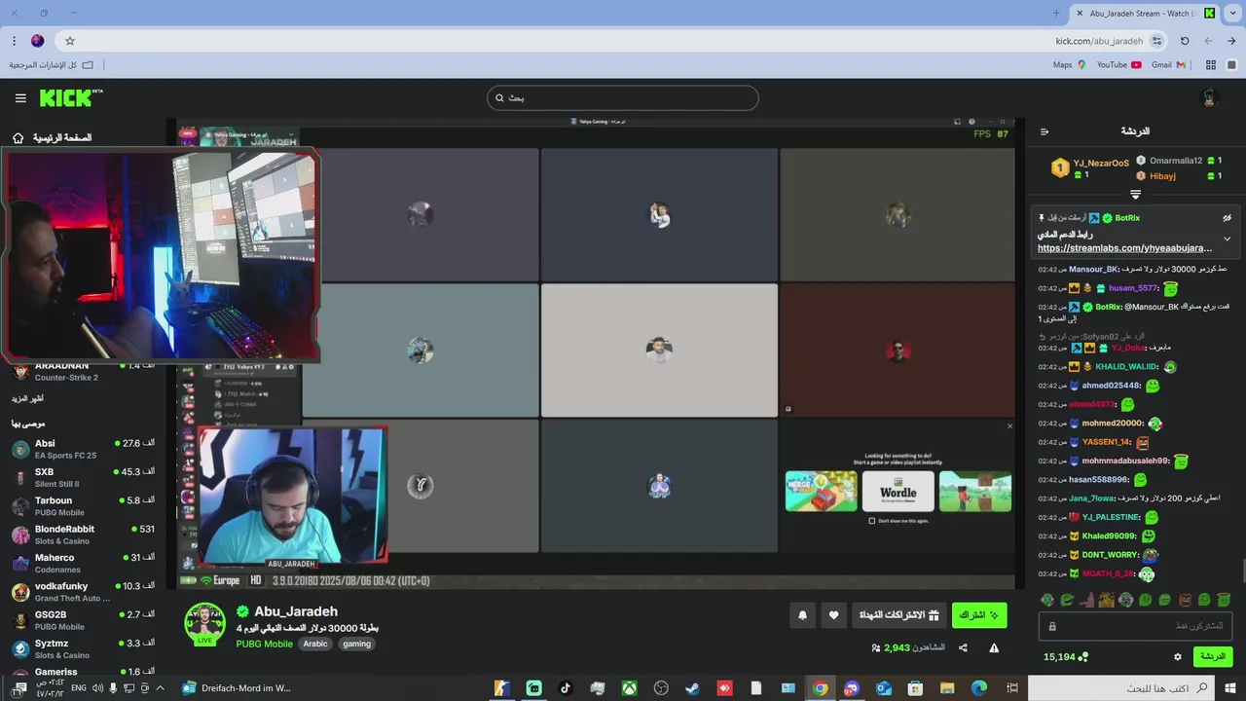Open the user profile avatar menu
This screenshot has height=701, width=1246.
coord(1210,98)
